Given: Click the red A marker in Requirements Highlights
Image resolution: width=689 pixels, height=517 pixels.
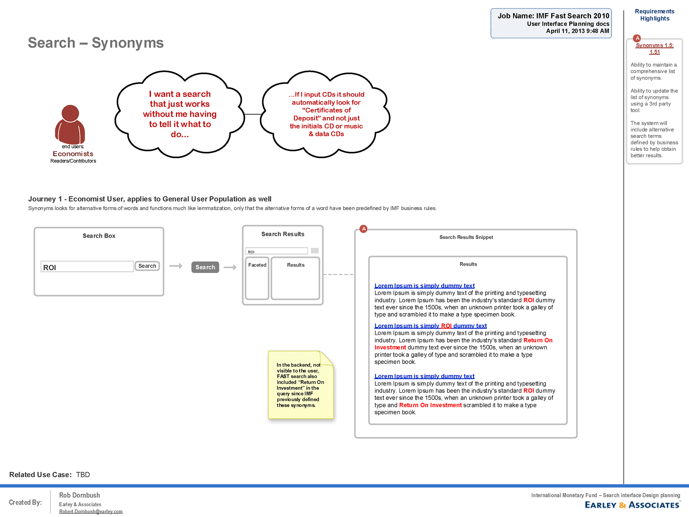Looking at the screenshot, I should click(637, 38).
